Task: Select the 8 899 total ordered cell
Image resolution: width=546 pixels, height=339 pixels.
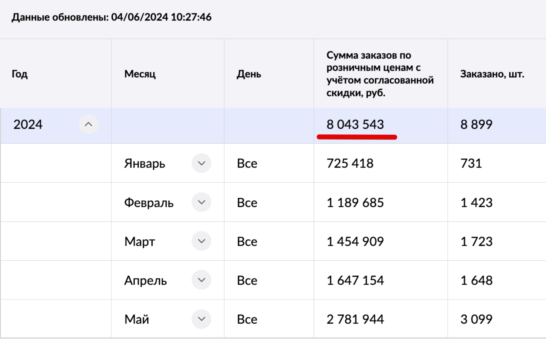Action: point(476,124)
